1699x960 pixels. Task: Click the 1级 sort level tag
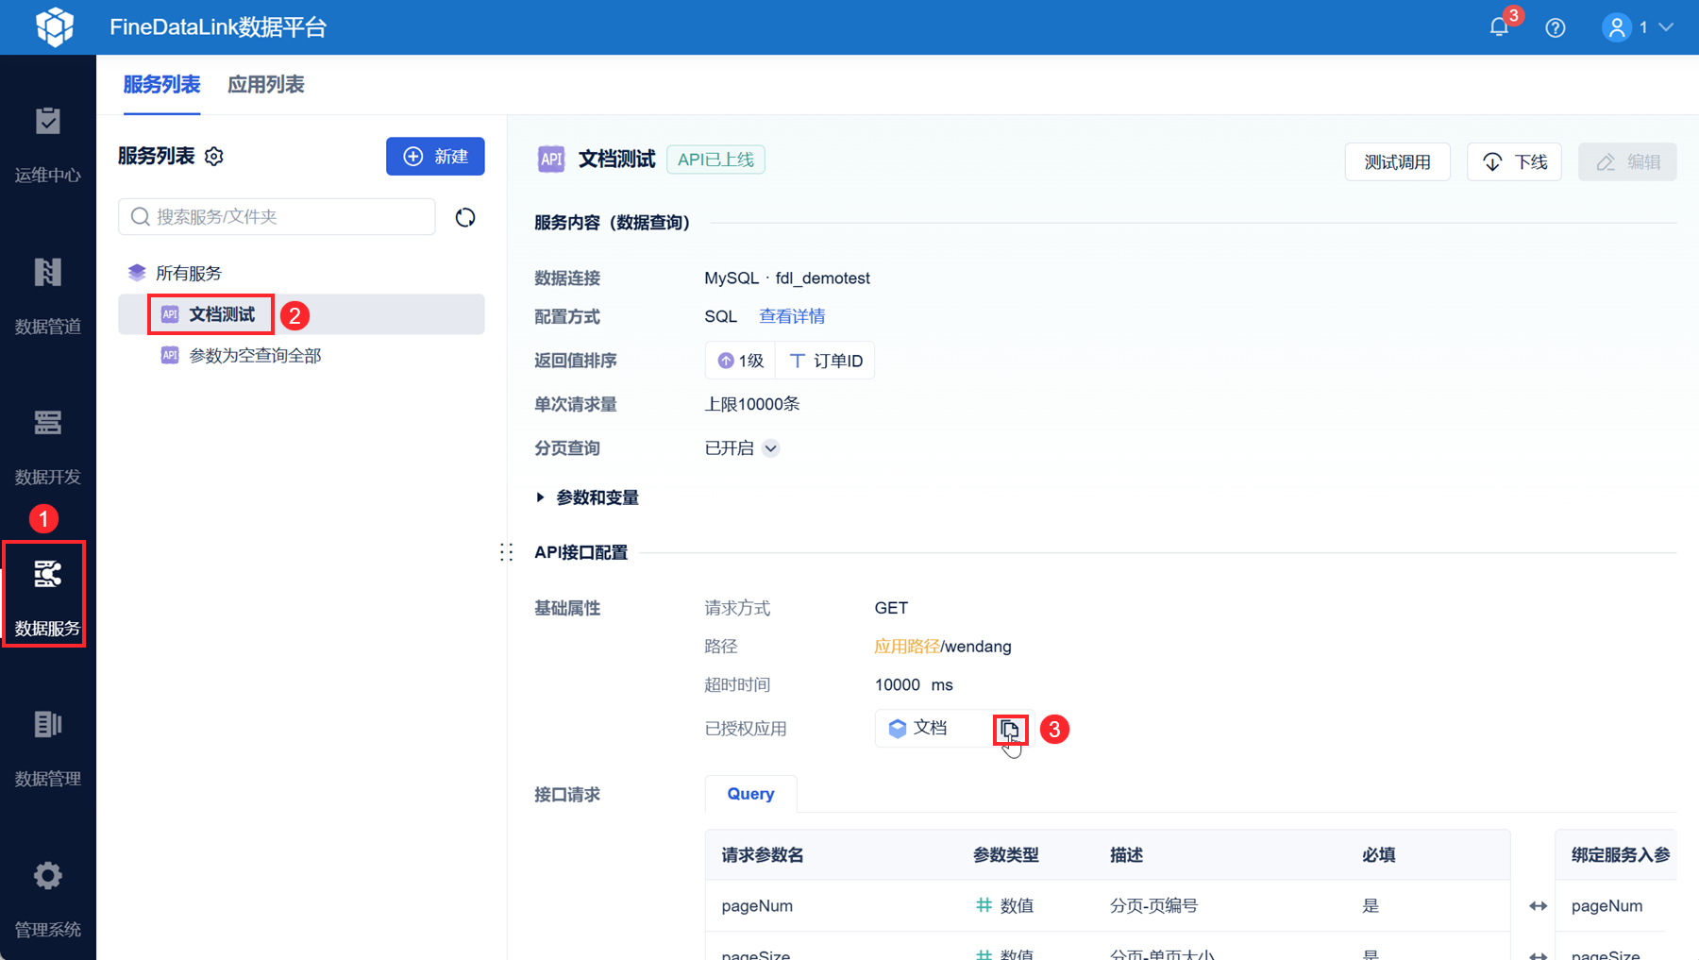click(740, 361)
